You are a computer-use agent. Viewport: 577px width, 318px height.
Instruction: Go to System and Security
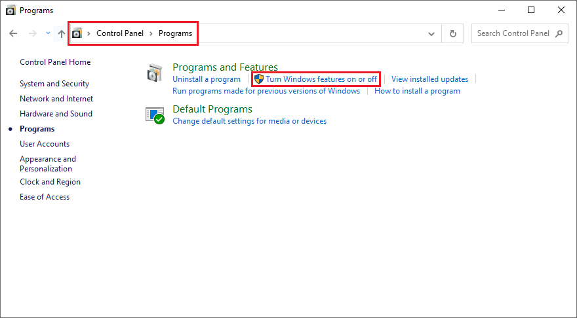click(x=54, y=84)
